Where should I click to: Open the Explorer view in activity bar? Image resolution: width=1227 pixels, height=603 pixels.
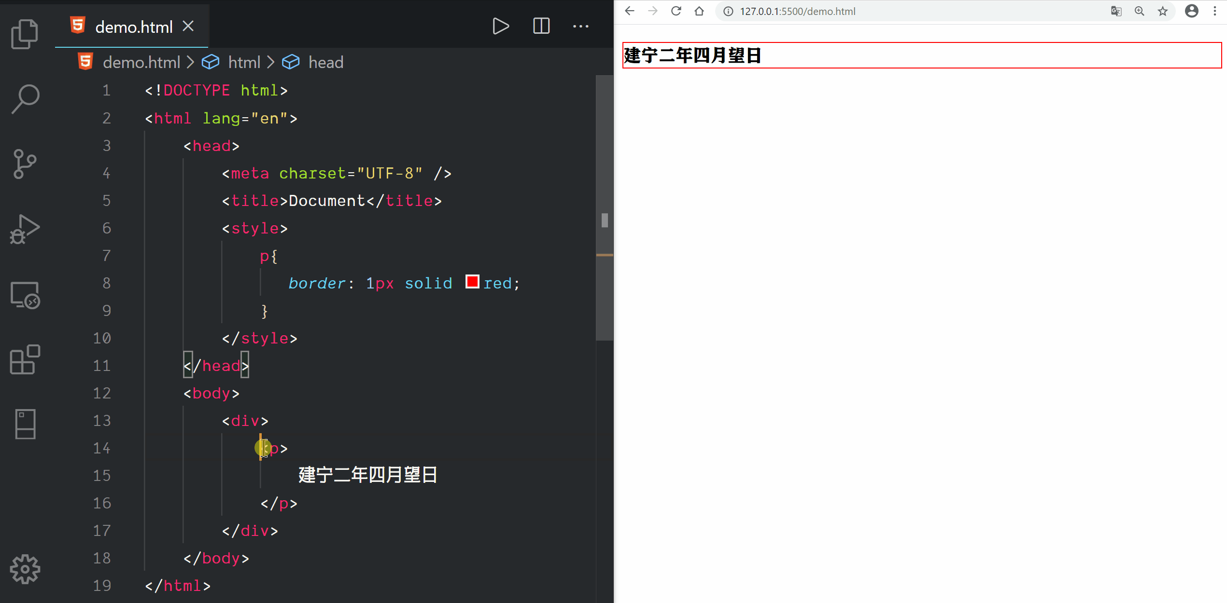[25, 34]
